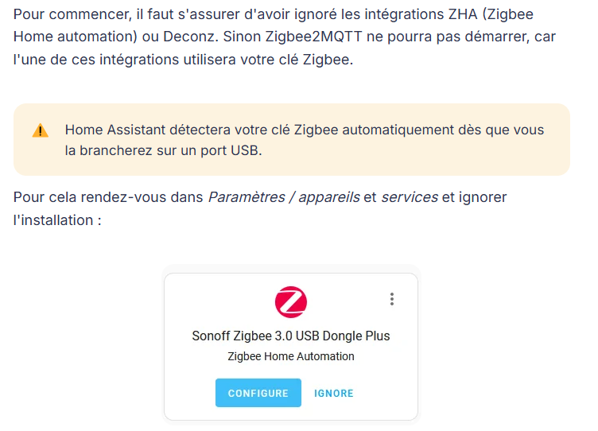The height and width of the screenshot is (431, 598).
Task: Click "Pour cela rendez-vous dans" text
Action: 108,196
